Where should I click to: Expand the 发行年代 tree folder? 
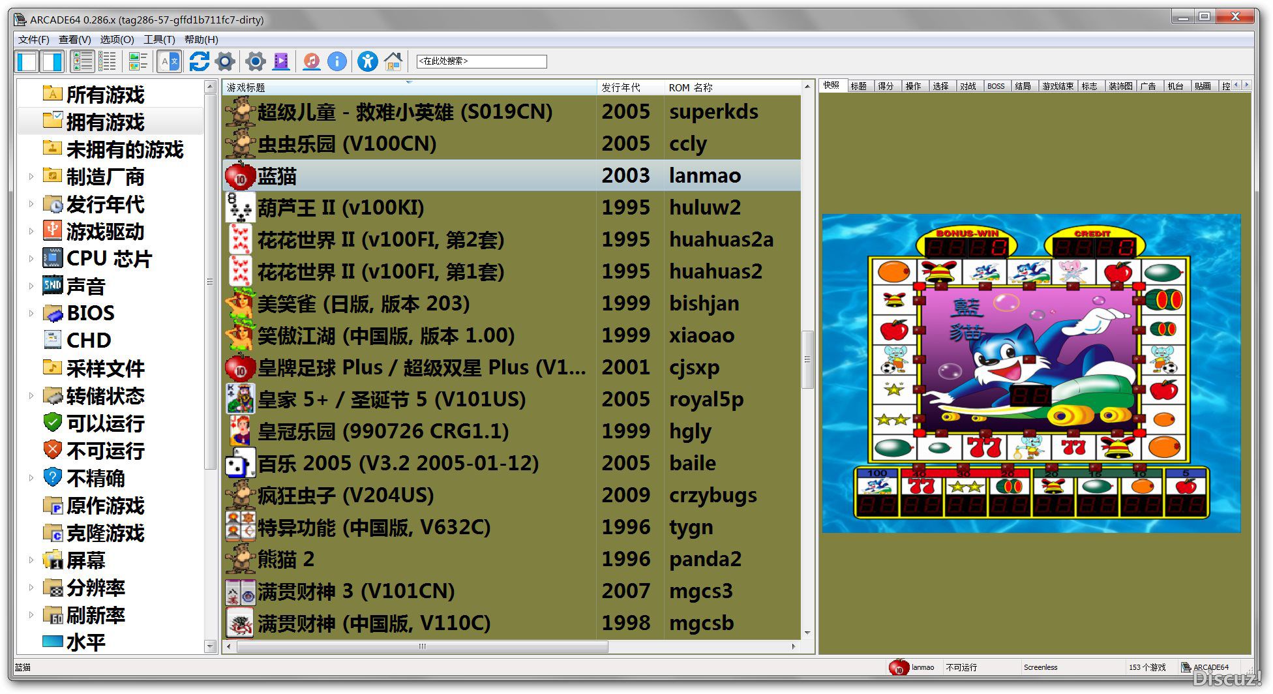31,204
